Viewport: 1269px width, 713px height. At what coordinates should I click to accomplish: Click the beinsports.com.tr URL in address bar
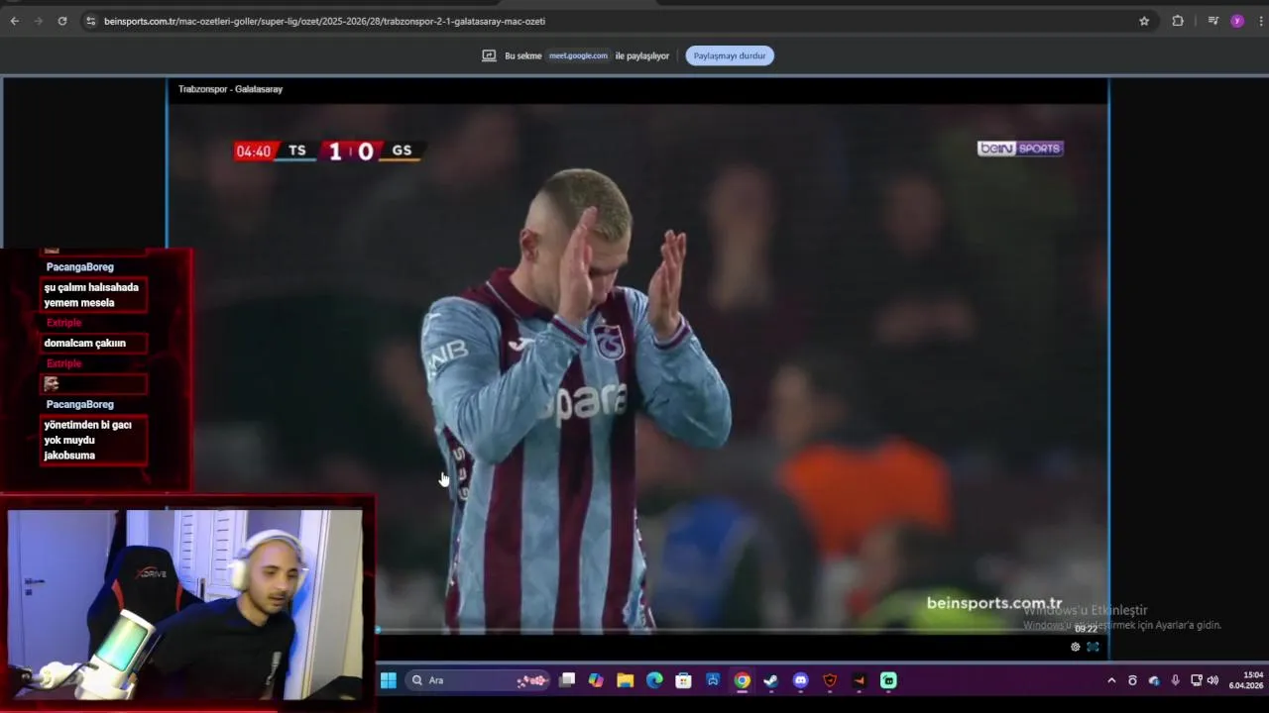point(324,21)
